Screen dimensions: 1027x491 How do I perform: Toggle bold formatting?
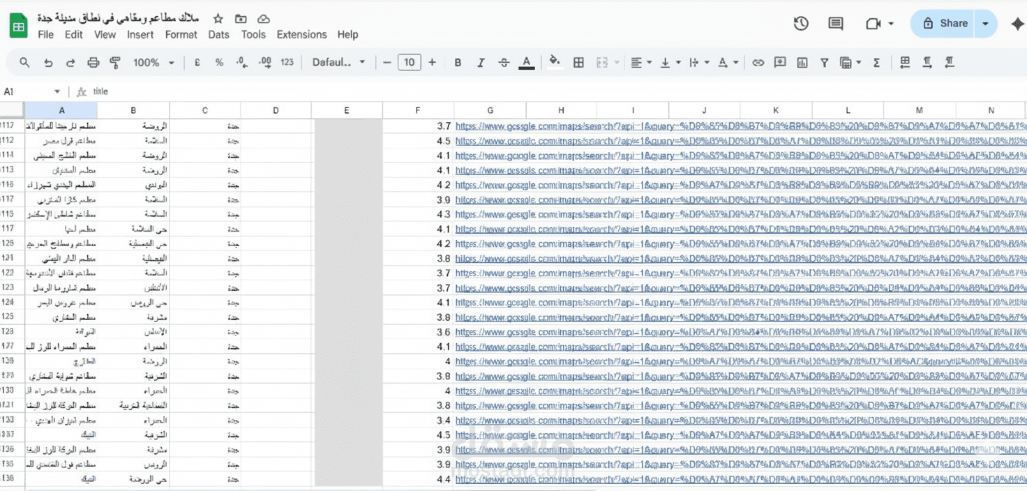coord(458,63)
